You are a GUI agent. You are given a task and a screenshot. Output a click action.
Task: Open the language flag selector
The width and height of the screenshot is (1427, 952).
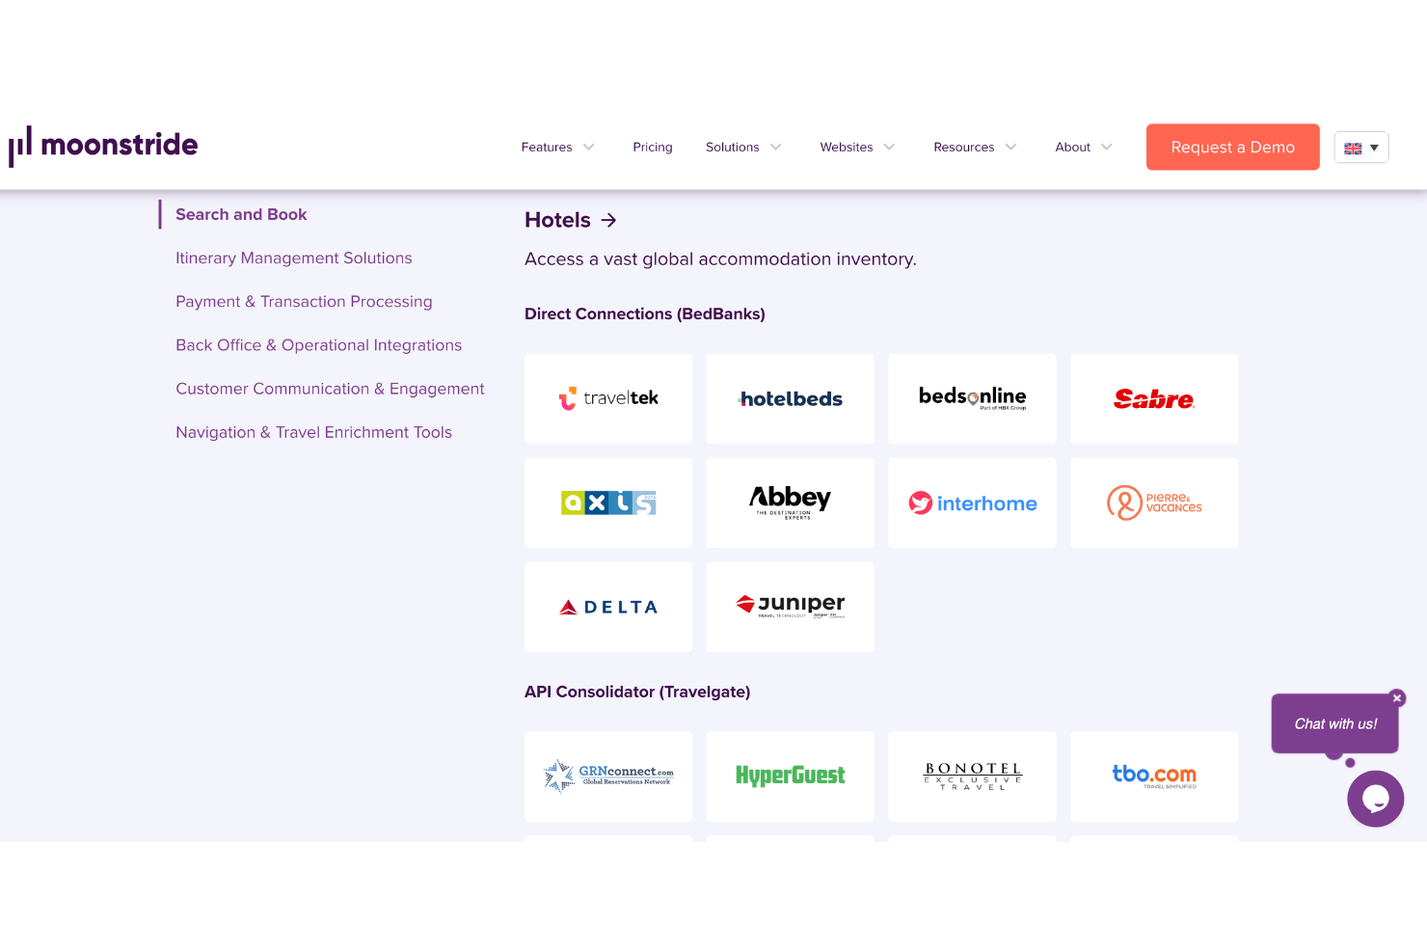click(1361, 148)
